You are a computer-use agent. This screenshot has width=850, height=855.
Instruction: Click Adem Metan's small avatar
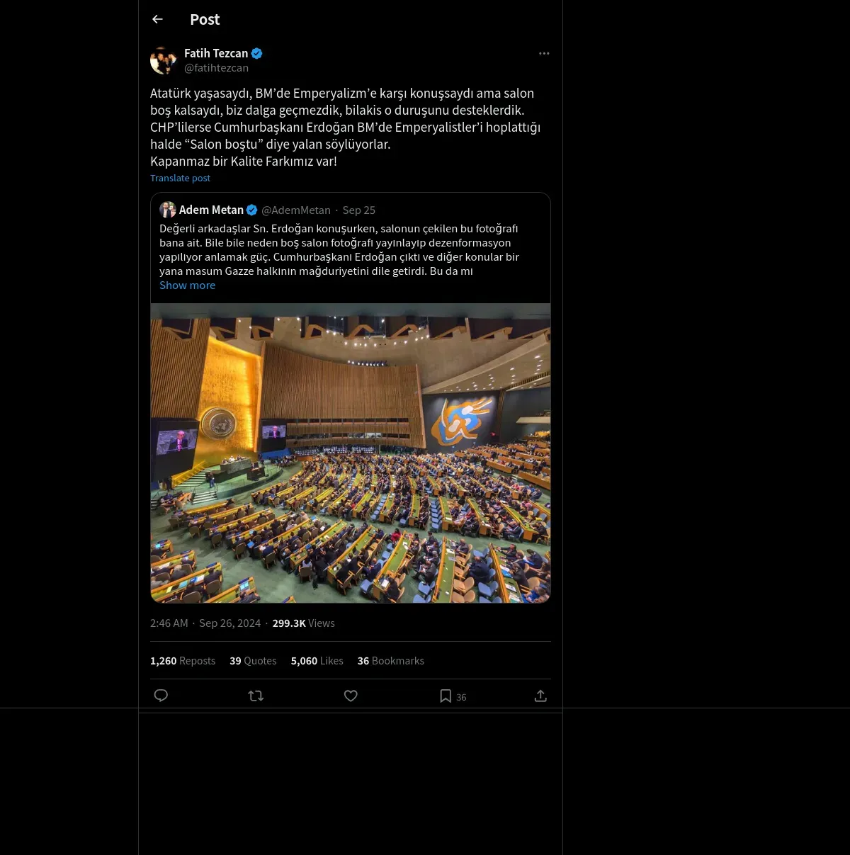[168, 210]
